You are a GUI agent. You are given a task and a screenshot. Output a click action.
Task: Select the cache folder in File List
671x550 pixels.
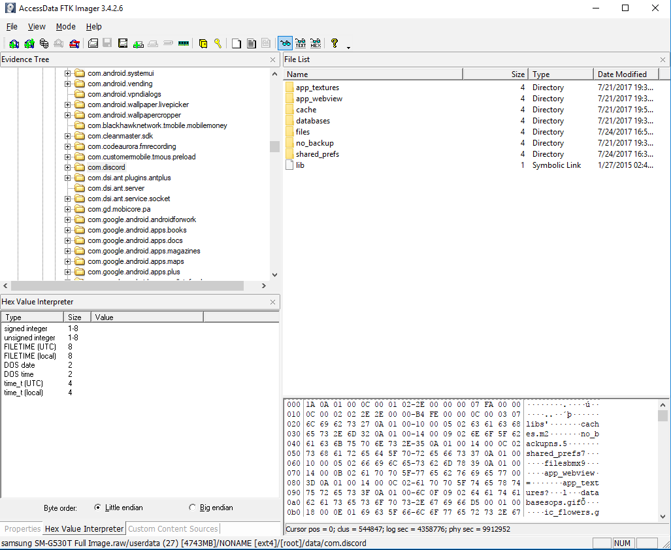click(306, 110)
